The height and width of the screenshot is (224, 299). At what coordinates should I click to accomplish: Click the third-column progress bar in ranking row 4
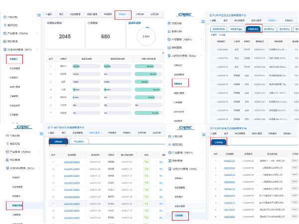tap(149, 90)
